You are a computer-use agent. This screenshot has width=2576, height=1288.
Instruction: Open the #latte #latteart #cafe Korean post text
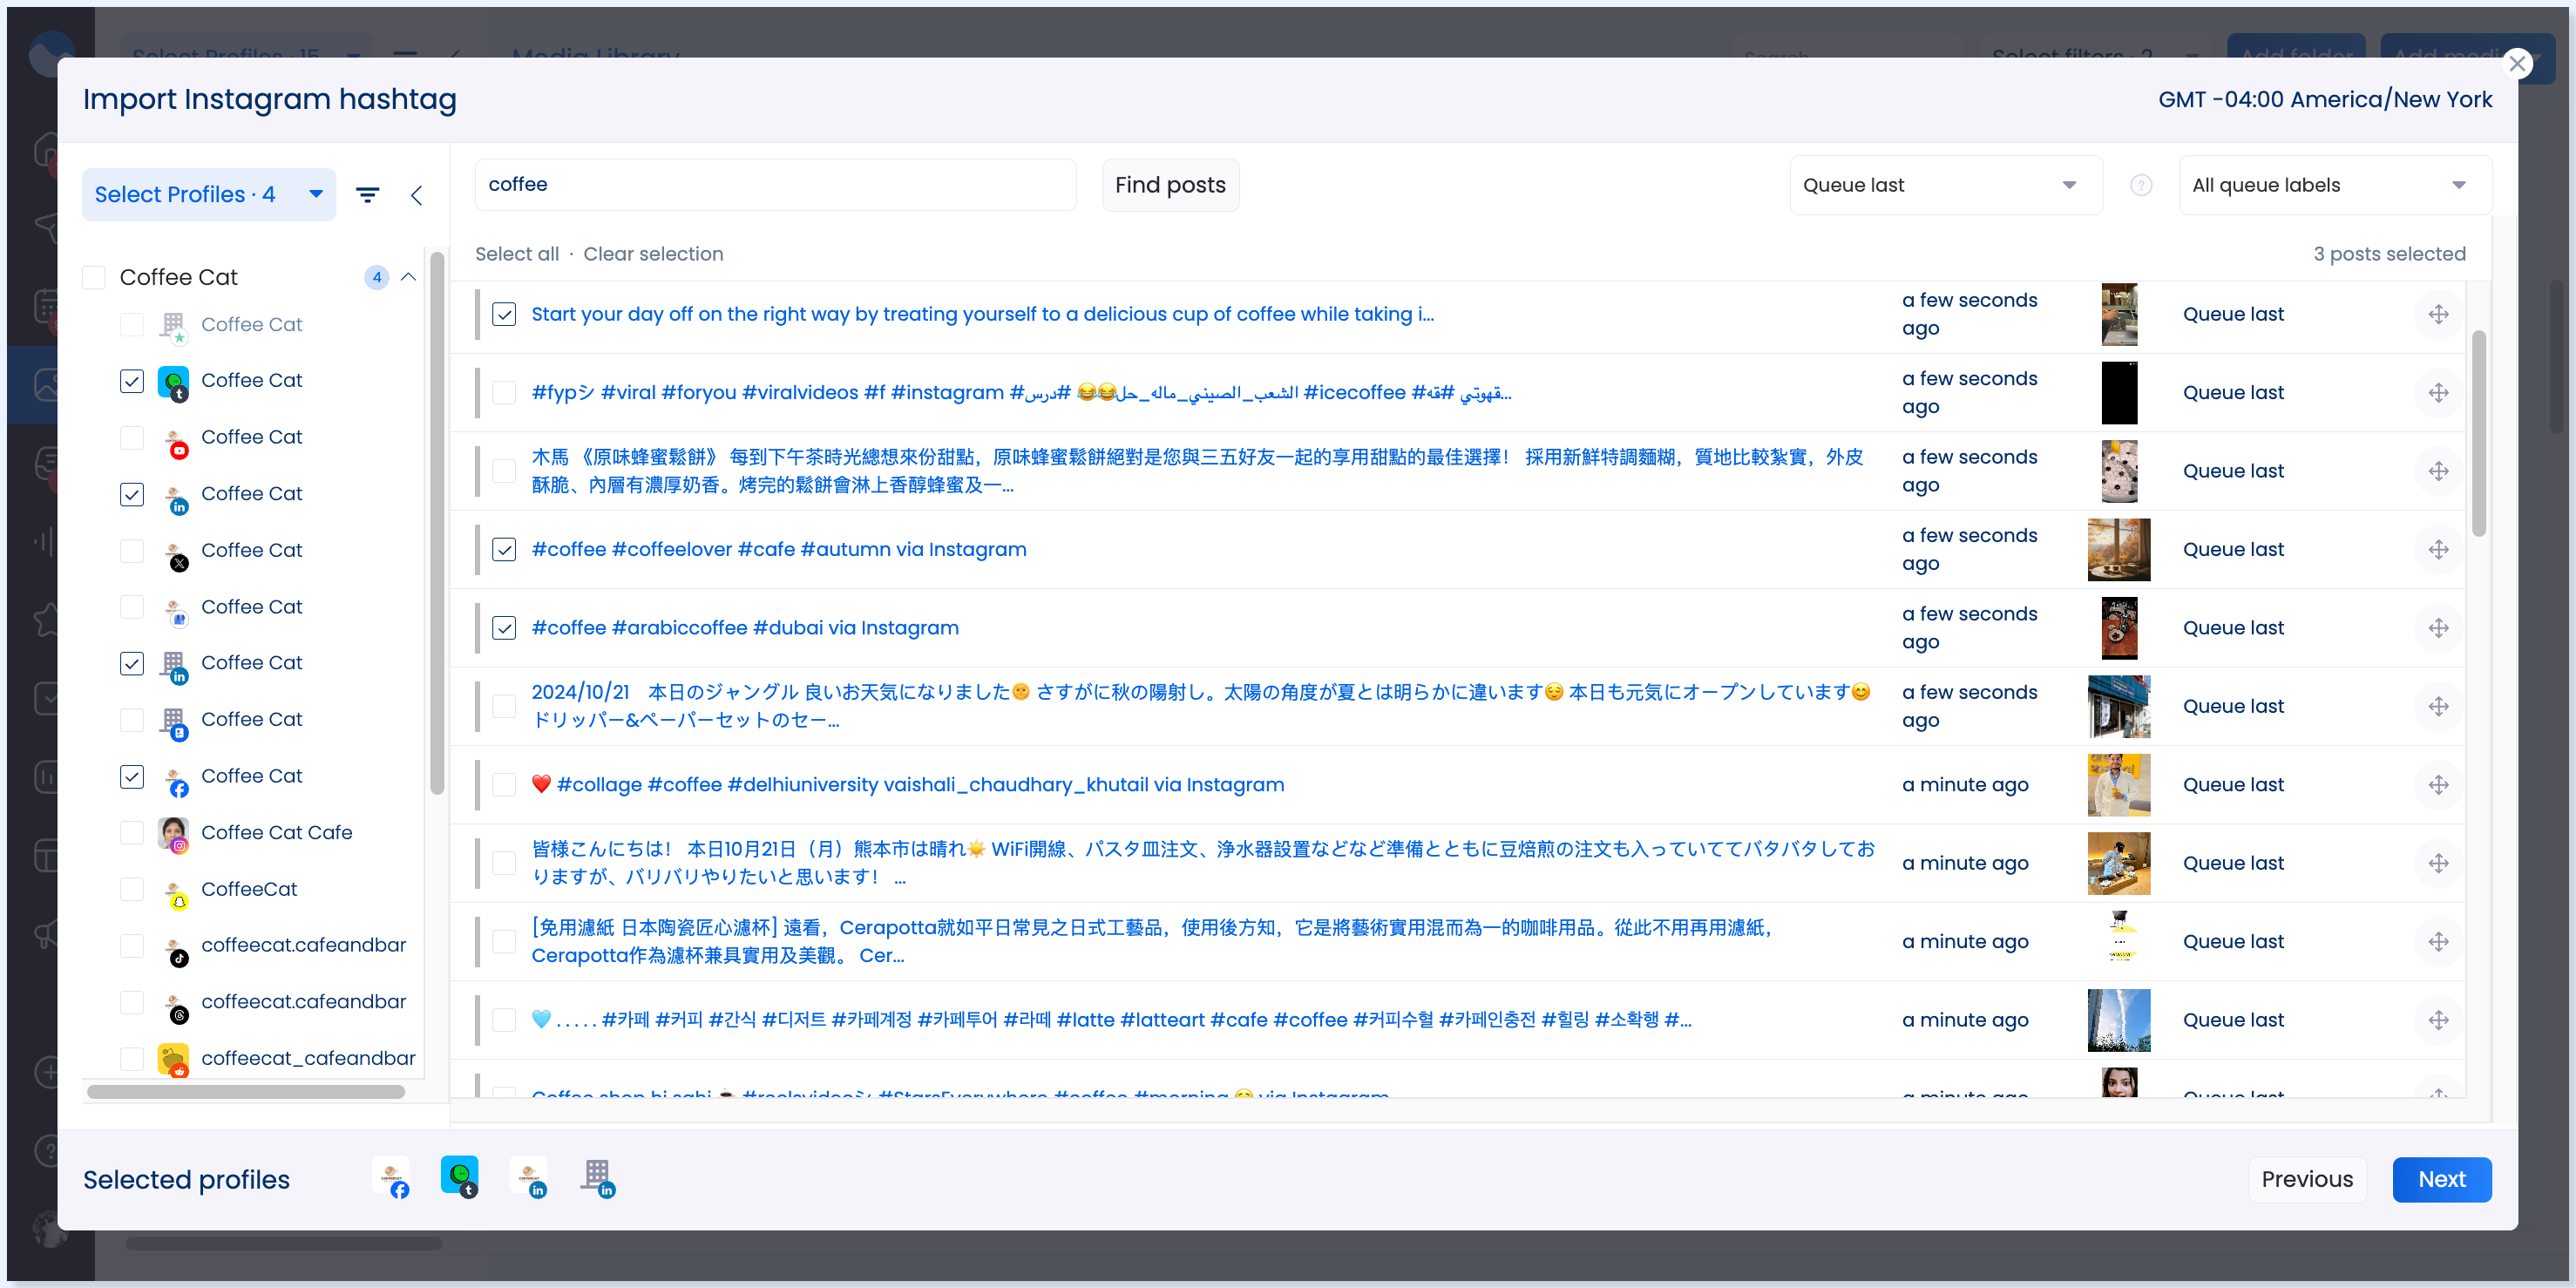pos(1111,1020)
